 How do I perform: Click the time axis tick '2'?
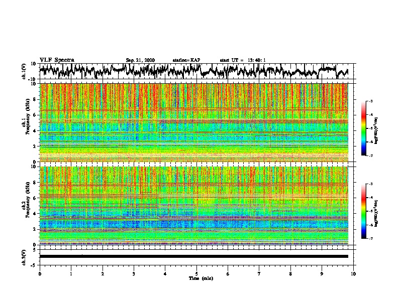click(x=103, y=274)
